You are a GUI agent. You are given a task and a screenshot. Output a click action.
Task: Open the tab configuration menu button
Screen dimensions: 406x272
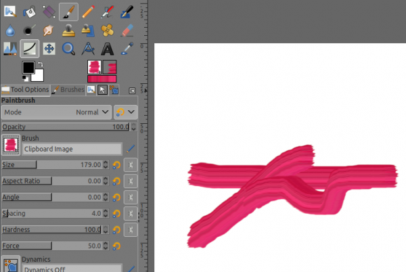point(133,91)
